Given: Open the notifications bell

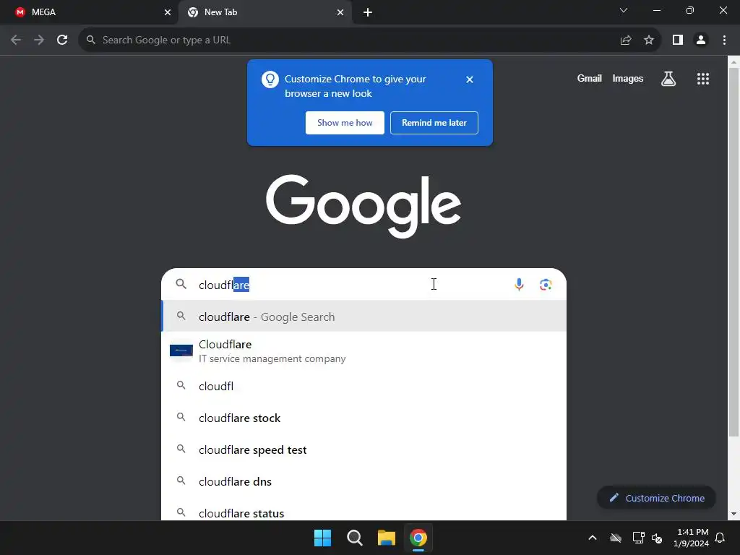Looking at the screenshot, I should pyautogui.click(x=720, y=538).
